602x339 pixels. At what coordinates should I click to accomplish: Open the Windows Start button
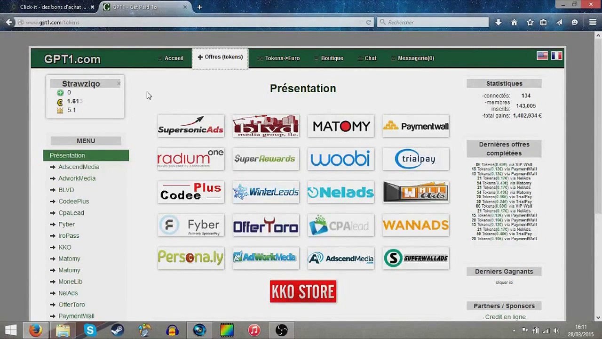(x=10, y=330)
